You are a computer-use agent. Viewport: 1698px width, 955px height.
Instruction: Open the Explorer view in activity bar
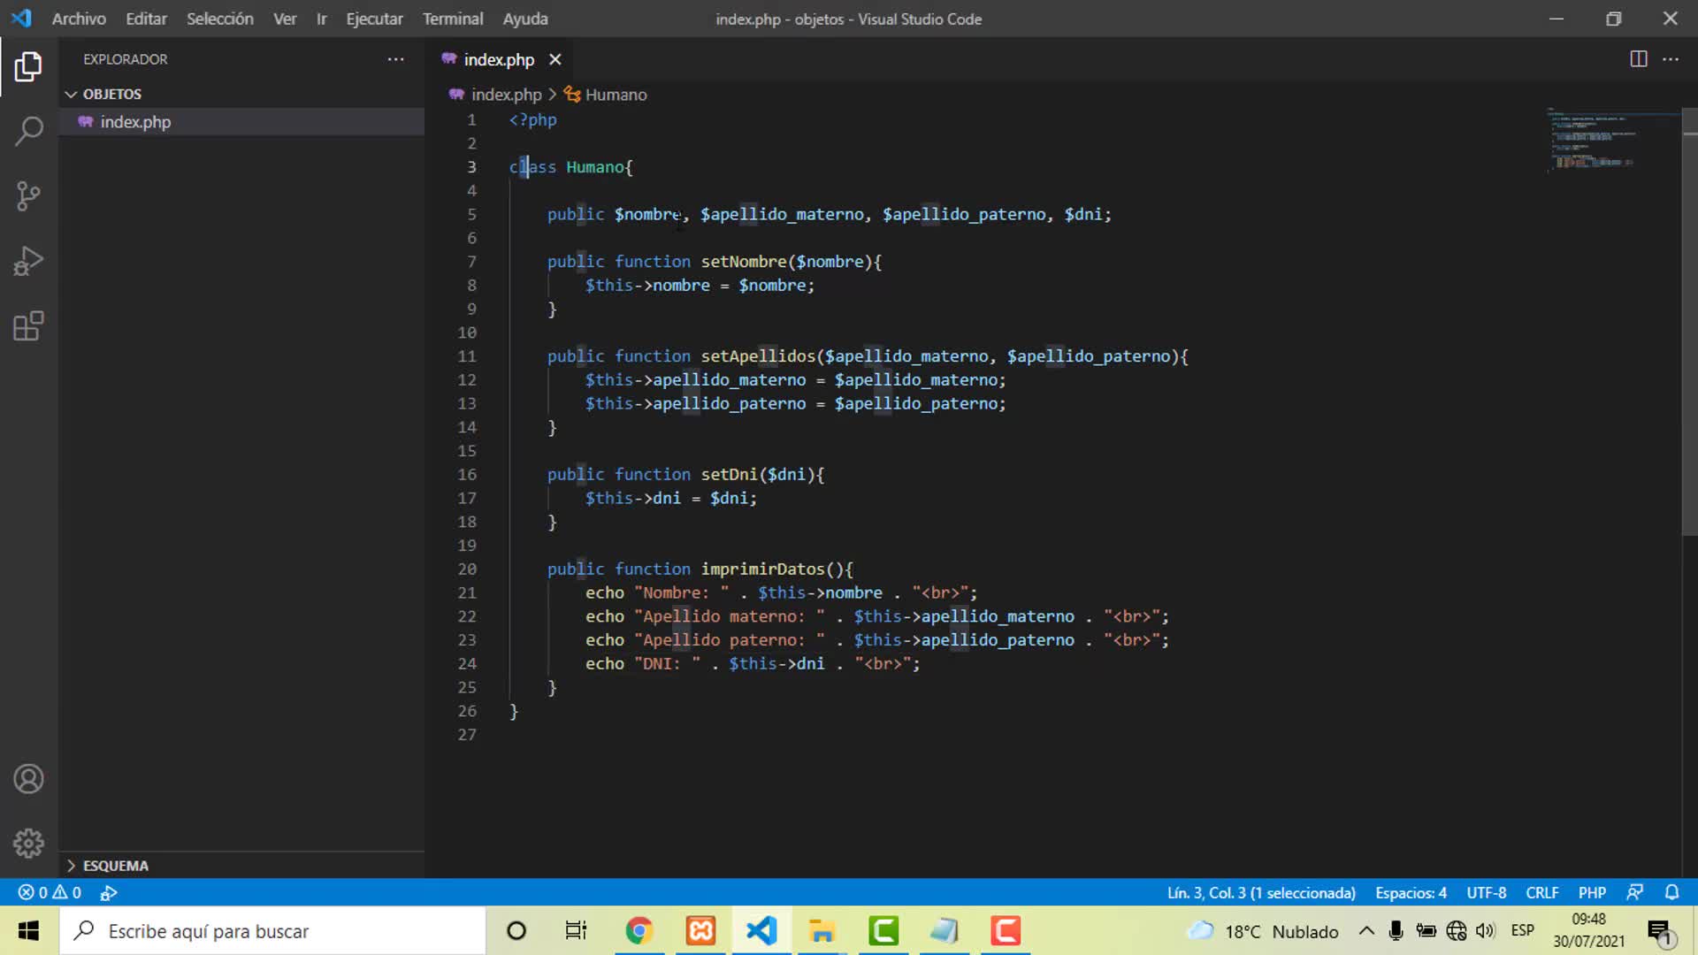coord(28,66)
